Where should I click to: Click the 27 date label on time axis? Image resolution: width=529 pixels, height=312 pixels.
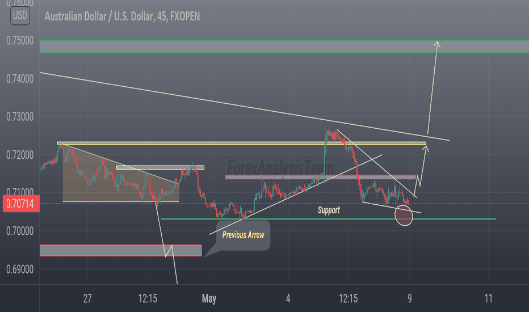(x=87, y=298)
